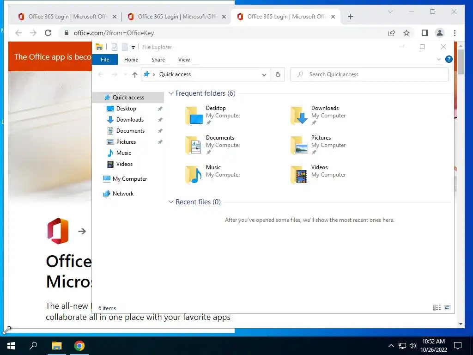473x355 pixels.
Task: Switch to the large icons view layout icon
Action: coord(447,307)
